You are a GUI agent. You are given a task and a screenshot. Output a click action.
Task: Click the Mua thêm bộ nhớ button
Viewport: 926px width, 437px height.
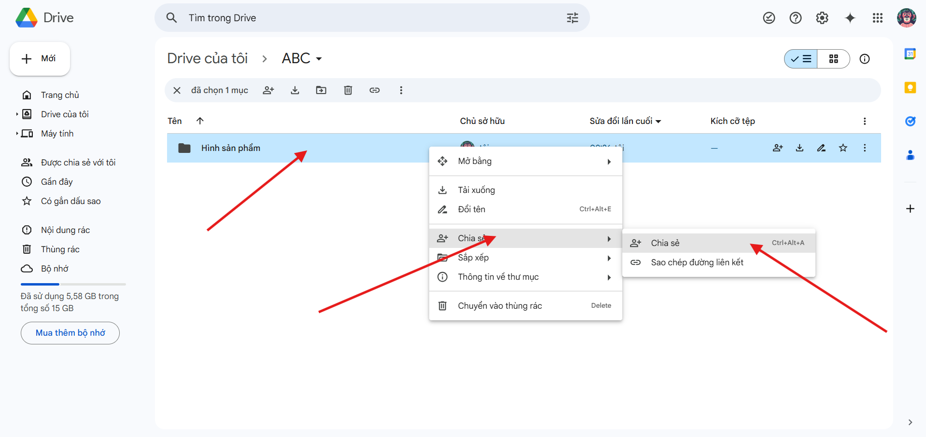pos(70,333)
